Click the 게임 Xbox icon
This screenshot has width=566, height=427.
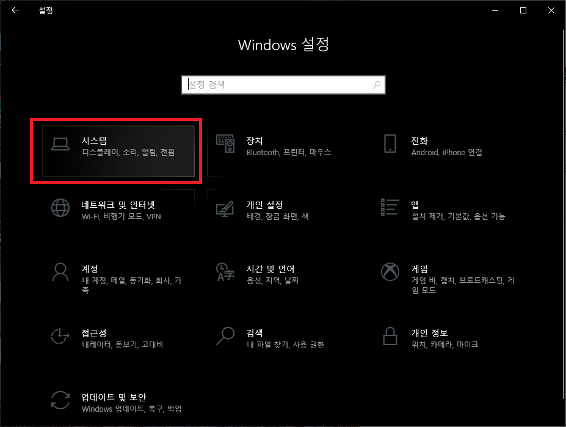click(x=390, y=272)
